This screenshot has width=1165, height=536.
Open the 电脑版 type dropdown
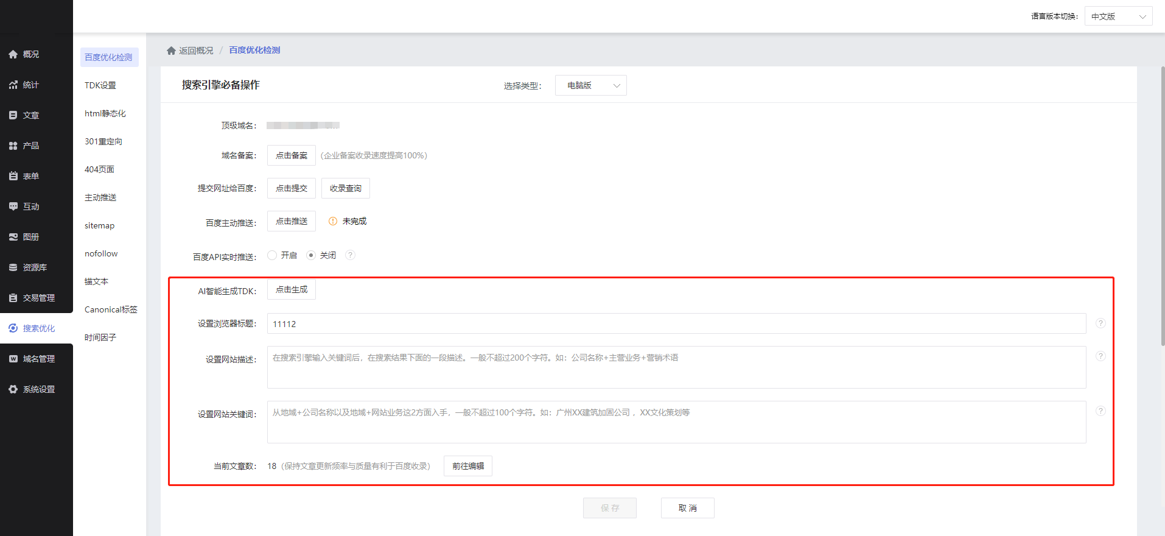click(590, 85)
